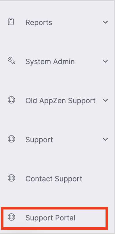Expand the Old AppZen Support chevron

(x=105, y=100)
